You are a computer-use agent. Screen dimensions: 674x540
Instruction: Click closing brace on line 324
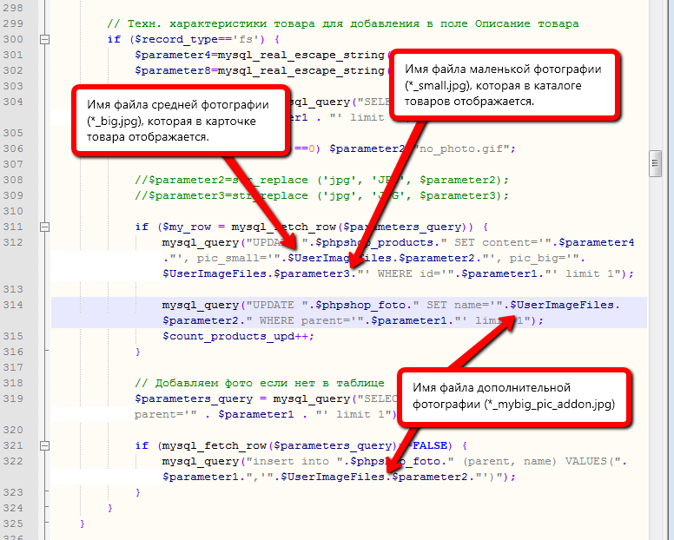pos(110,508)
